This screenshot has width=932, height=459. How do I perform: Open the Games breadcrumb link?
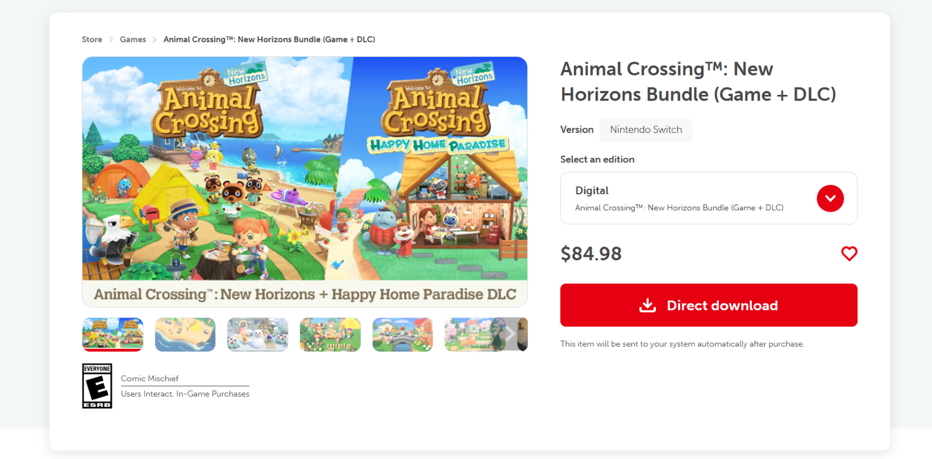click(x=133, y=40)
